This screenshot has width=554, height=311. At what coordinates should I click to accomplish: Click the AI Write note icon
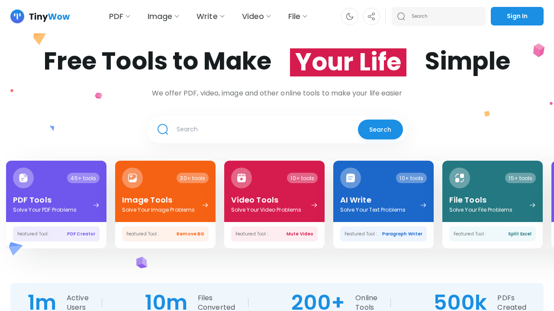(x=351, y=178)
